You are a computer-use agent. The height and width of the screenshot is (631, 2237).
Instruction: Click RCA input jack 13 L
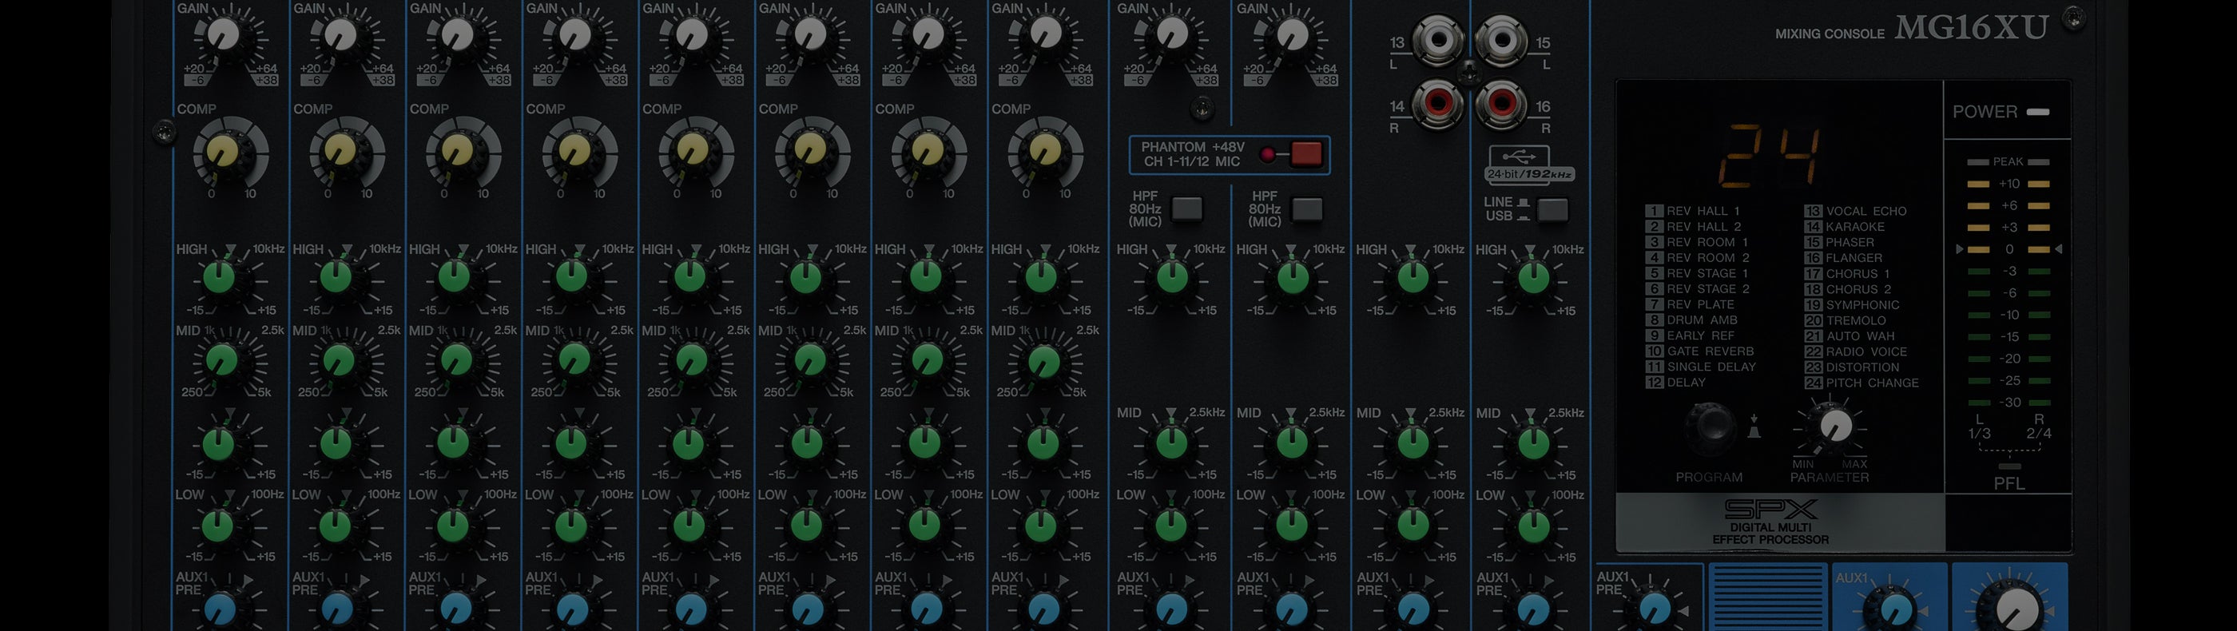(1437, 40)
